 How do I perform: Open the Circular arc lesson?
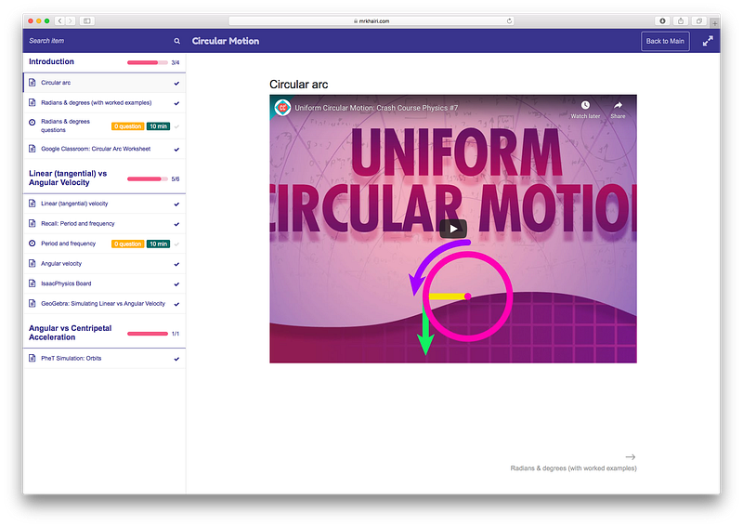[104, 83]
